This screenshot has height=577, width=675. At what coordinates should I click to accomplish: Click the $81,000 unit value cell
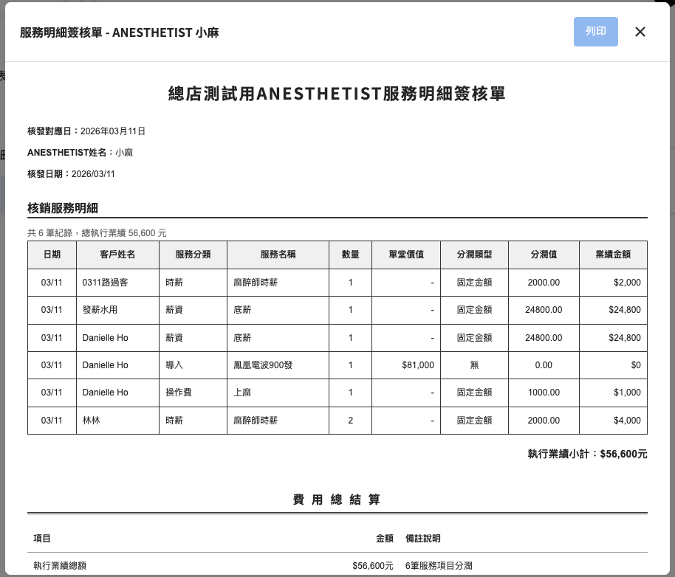tap(418, 365)
